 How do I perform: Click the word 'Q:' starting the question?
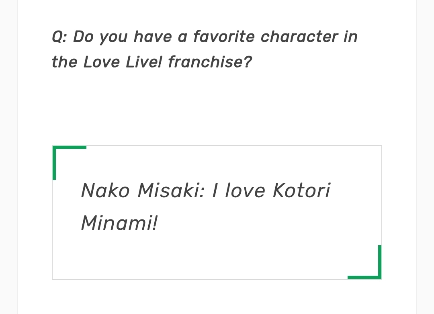60,37
